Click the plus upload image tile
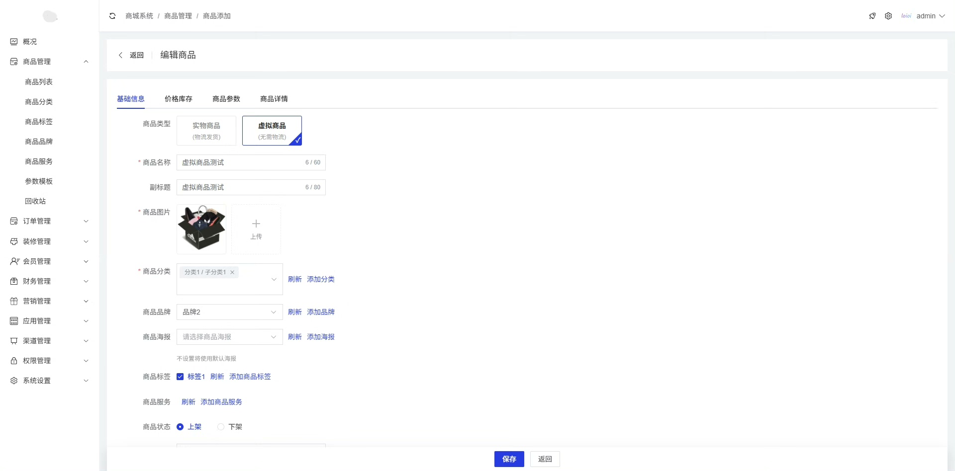 click(256, 230)
